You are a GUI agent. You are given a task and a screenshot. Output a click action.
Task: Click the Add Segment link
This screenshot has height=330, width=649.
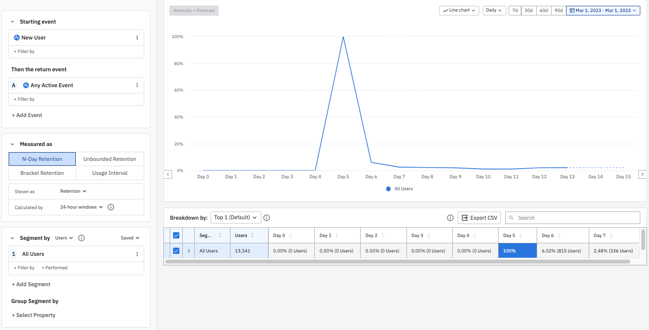point(31,284)
